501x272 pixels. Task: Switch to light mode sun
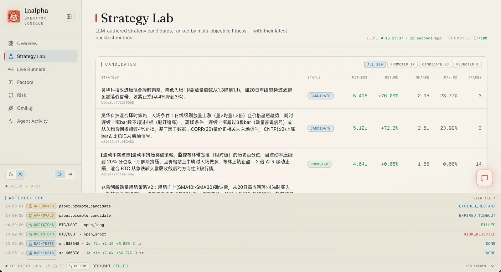pos(20,174)
